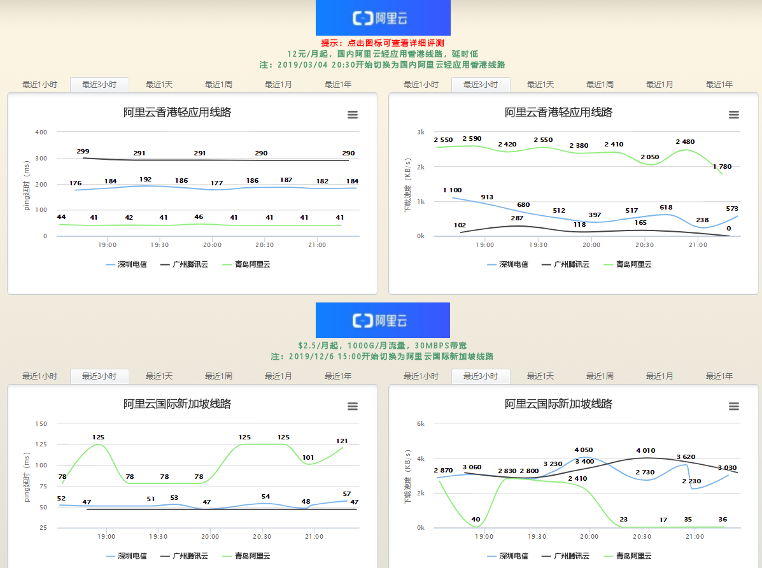Switch Singapore ping chart to 最近1周
762x568 pixels.
point(219,376)
